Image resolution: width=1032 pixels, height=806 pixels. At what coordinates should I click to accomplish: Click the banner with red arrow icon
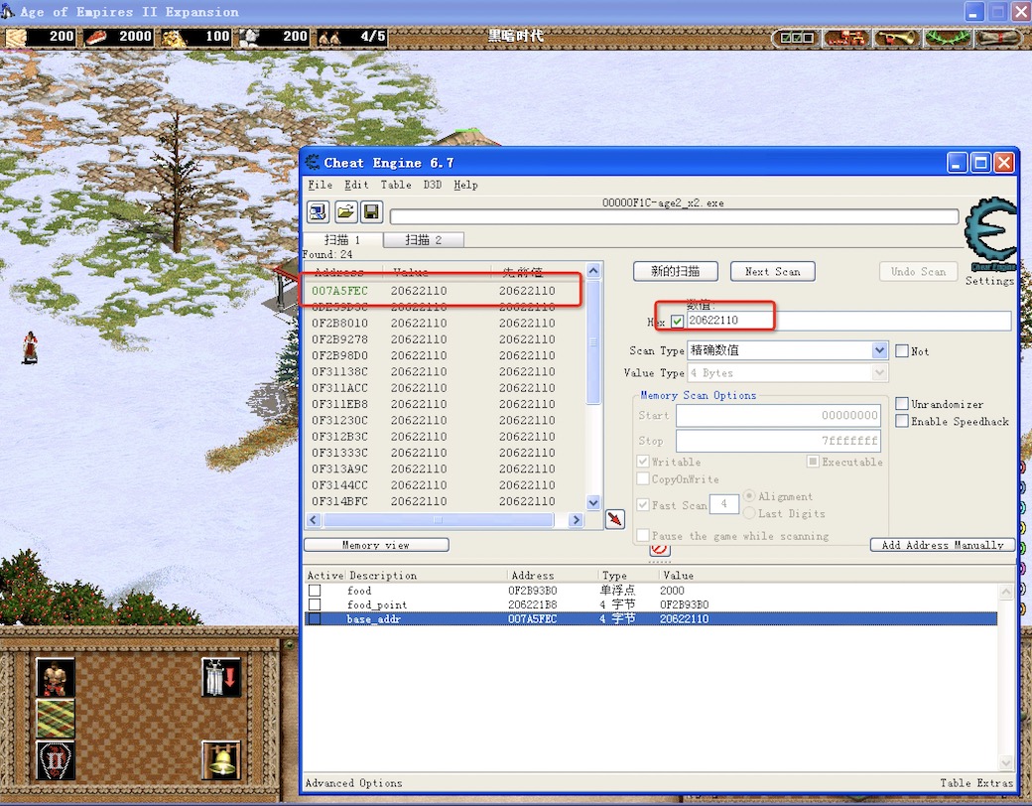pyautogui.click(x=221, y=677)
